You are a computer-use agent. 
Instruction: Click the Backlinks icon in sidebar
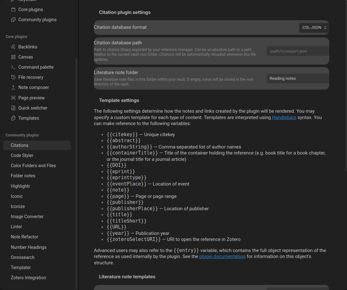click(13, 47)
